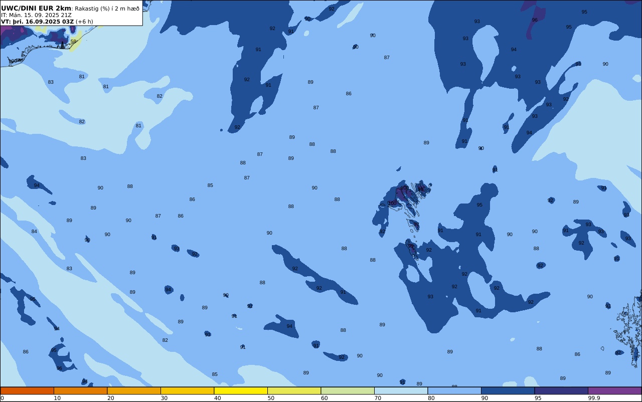
Task: Click the '50' tick label on the color scale
Action: point(271,398)
